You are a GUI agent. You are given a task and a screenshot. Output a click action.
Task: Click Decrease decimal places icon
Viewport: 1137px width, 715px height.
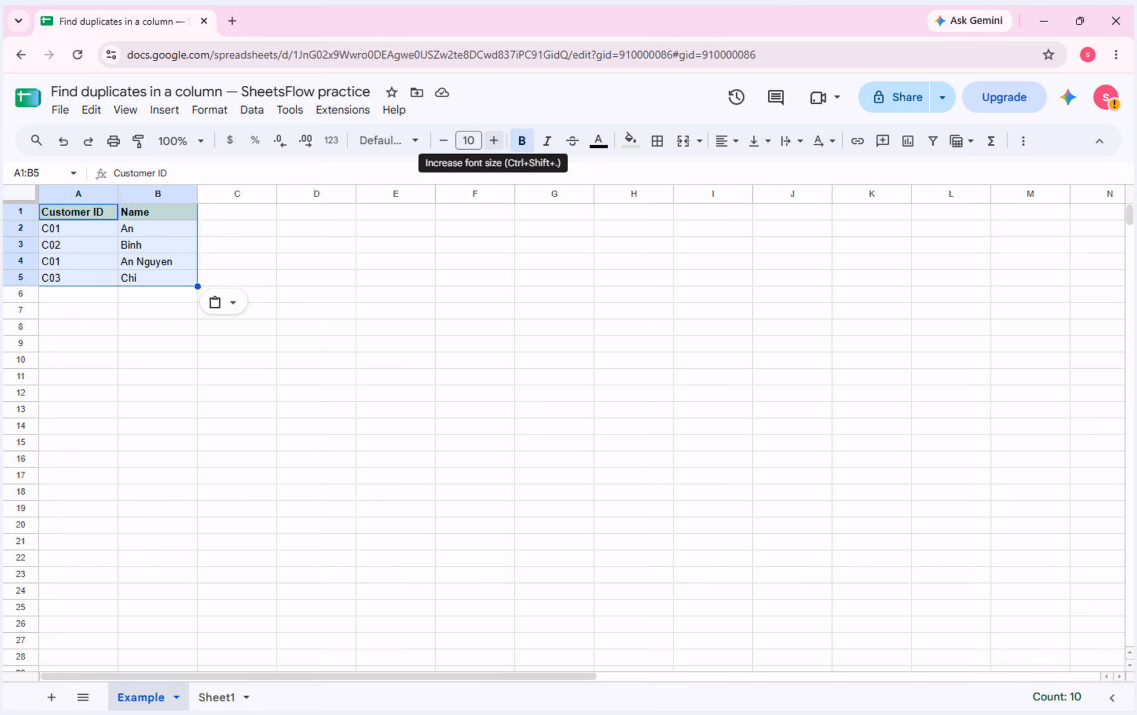(x=280, y=141)
